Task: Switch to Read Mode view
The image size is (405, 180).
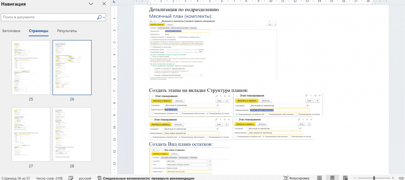Action: click(x=319, y=178)
